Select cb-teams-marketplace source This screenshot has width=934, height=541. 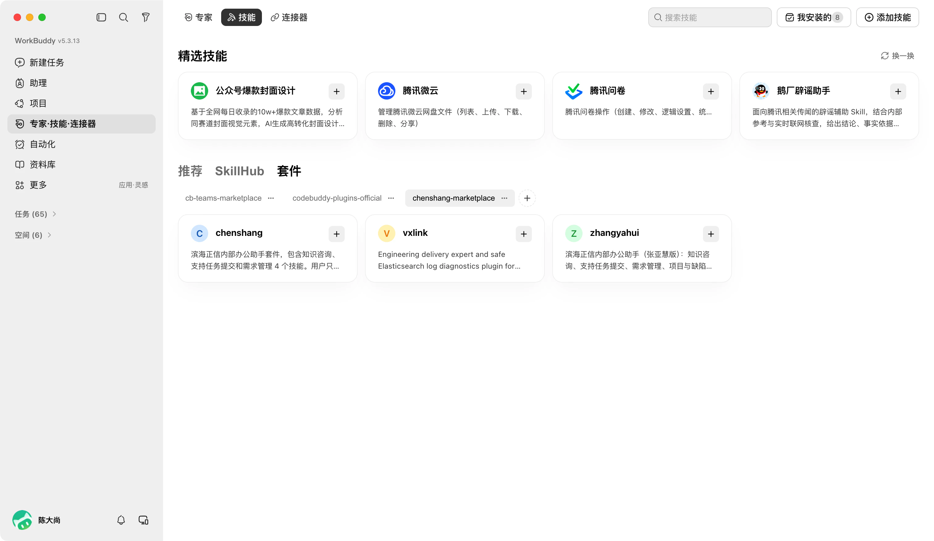pyautogui.click(x=224, y=198)
